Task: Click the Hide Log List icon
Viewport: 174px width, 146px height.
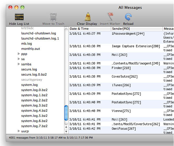Action: [19, 17]
